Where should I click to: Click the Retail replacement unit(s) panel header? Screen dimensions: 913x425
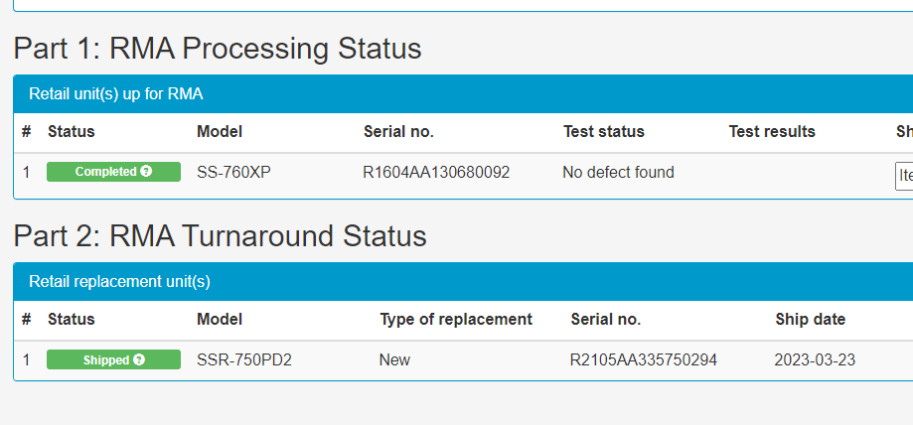tap(119, 282)
